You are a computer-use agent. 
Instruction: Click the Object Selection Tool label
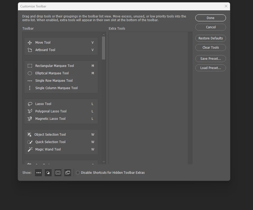(50, 135)
